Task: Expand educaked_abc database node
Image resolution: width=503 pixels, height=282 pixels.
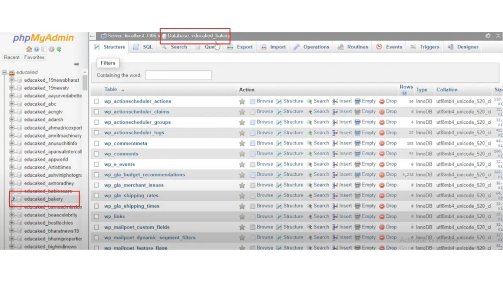Action: 12,104
